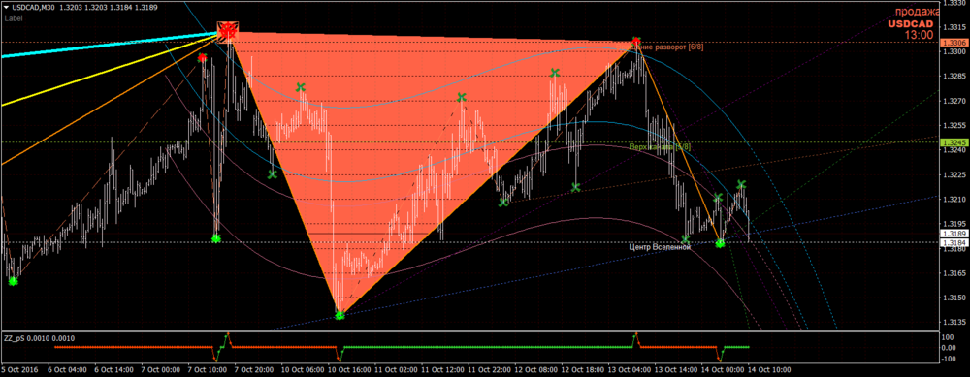This screenshot has width=970, height=377.
Task: Select the 'Верх канала [5/8]' level label
Action: pos(660,147)
